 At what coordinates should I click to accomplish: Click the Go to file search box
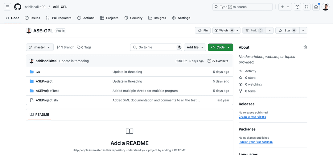click(x=156, y=47)
